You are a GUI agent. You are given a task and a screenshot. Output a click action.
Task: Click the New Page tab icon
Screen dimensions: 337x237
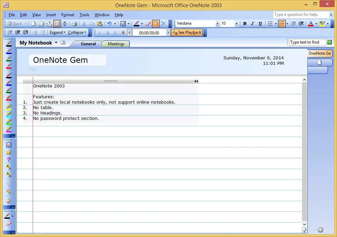click(319, 63)
